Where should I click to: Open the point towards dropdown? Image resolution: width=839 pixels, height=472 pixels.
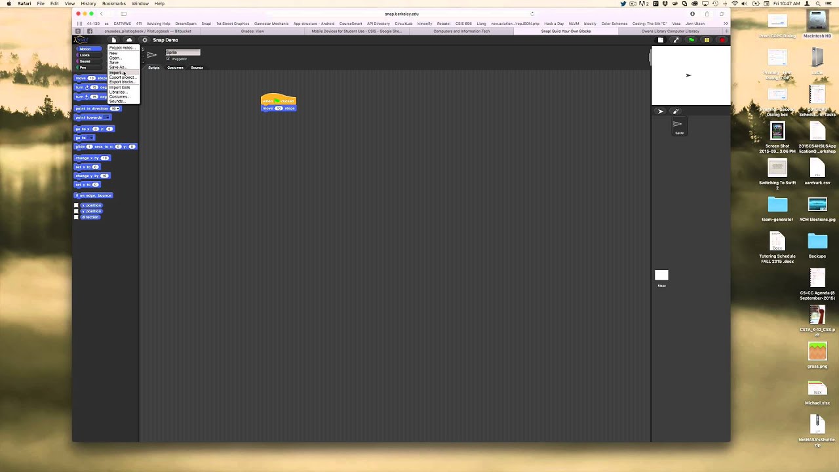coord(107,117)
